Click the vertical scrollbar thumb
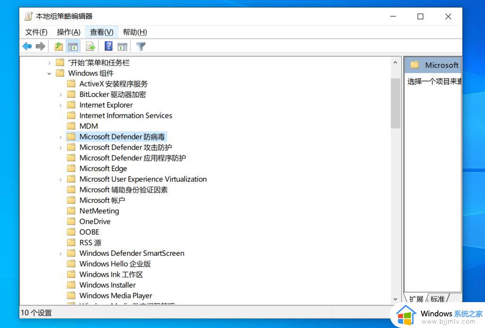 [395, 103]
